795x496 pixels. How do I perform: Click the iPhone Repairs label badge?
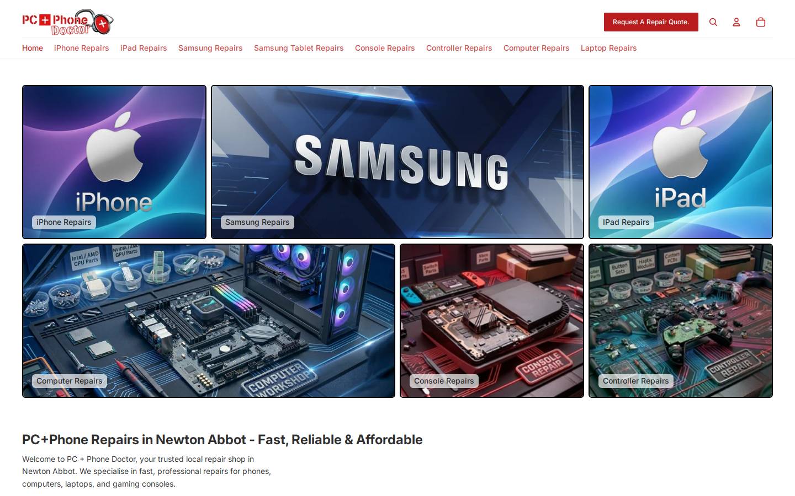[x=64, y=222]
